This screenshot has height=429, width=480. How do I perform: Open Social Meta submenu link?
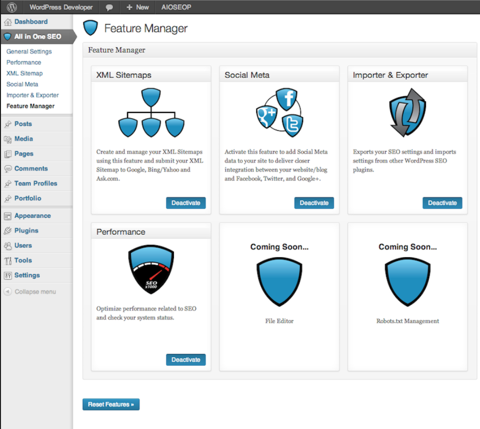click(23, 84)
